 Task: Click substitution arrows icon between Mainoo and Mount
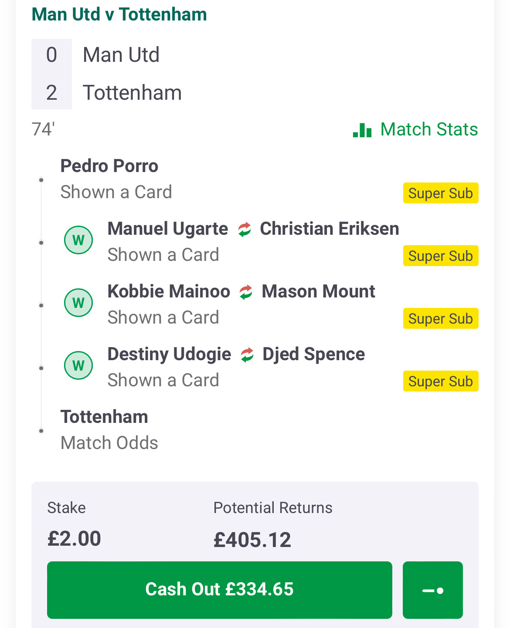tap(246, 292)
